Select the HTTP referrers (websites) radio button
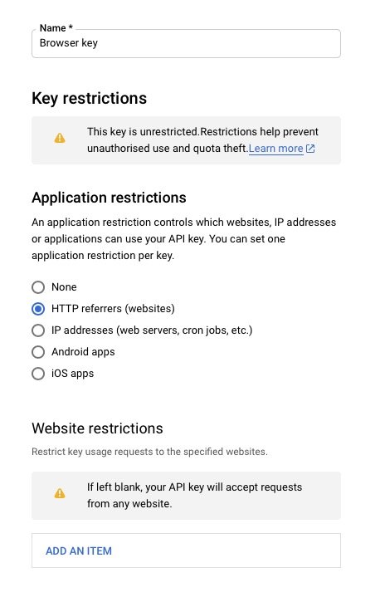380x597 pixels. pyautogui.click(x=38, y=309)
